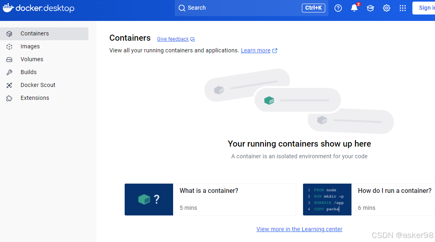
Task: Click the Dockerfile code thumbnail
Action: pyautogui.click(x=327, y=199)
